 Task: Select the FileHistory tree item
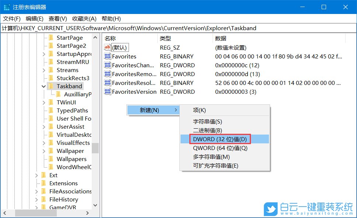click(x=64, y=199)
